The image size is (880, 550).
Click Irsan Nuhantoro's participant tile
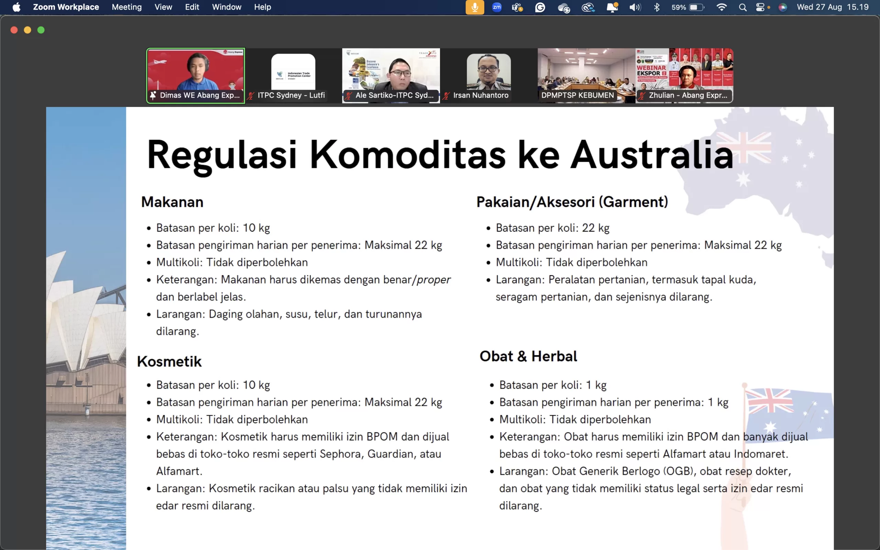(488, 75)
